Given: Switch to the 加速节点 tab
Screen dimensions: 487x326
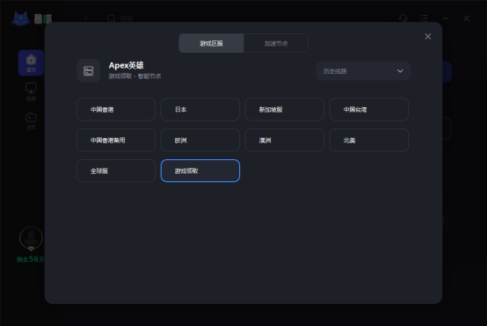Looking at the screenshot, I should [276, 43].
